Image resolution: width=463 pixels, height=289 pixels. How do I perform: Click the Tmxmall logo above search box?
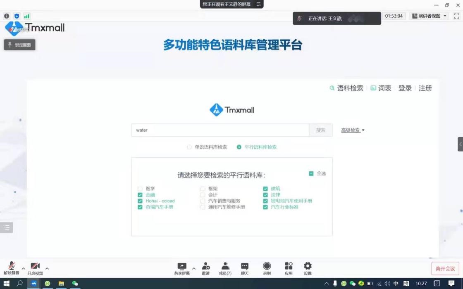(x=232, y=110)
